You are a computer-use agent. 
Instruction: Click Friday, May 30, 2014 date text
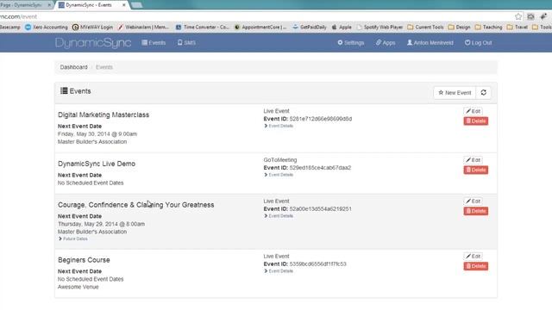[97, 134]
